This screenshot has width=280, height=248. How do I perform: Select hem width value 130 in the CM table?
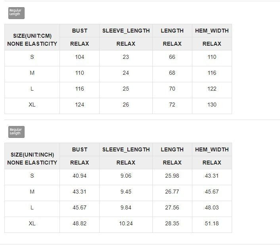212,105
